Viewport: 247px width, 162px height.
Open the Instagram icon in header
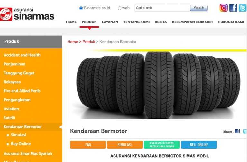click(224, 8)
